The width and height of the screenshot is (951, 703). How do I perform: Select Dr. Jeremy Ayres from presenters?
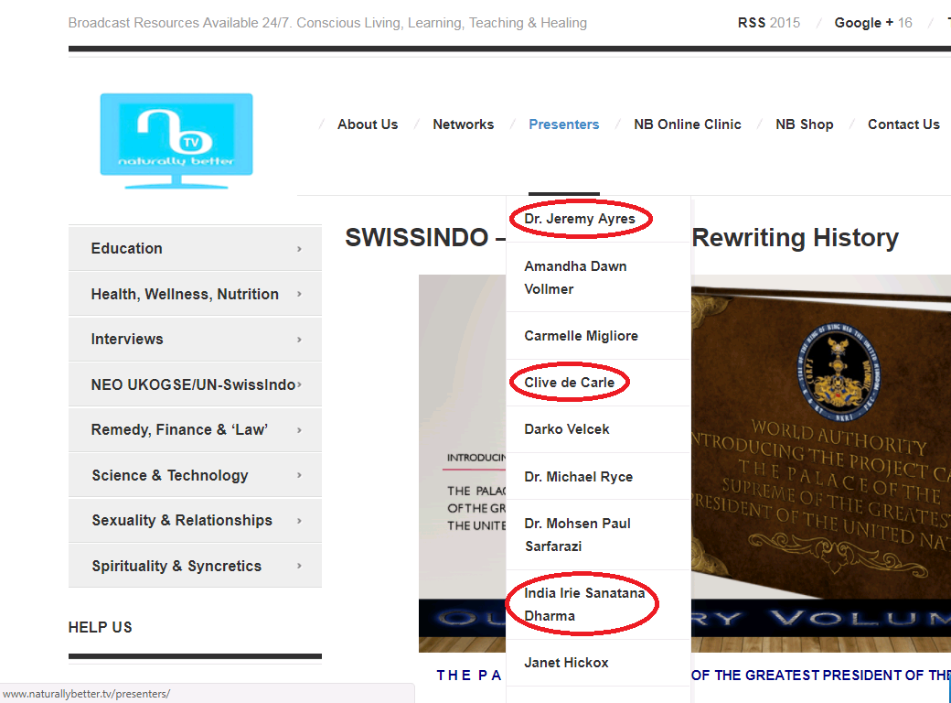pyautogui.click(x=580, y=220)
